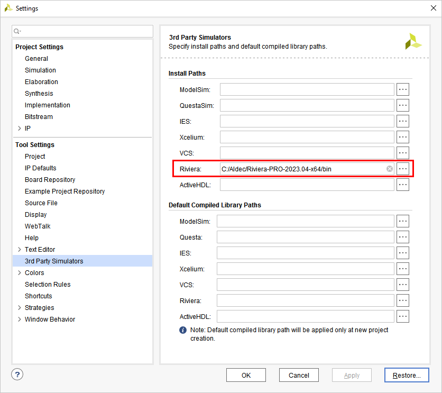Browse for the ActiveHDL install path
442x393 pixels.
coord(403,185)
